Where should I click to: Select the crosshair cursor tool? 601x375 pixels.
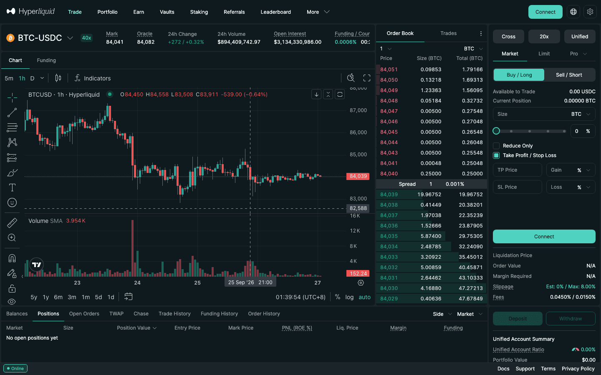(12, 97)
